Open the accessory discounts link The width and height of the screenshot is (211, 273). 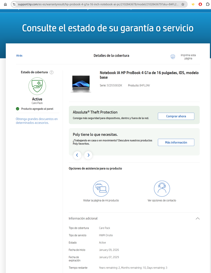tap(37, 121)
